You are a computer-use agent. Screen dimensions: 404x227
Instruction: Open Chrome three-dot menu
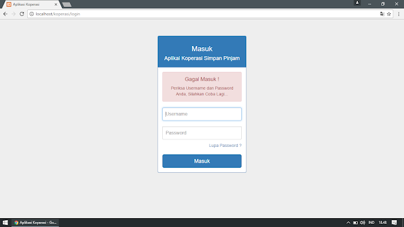(398, 14)
